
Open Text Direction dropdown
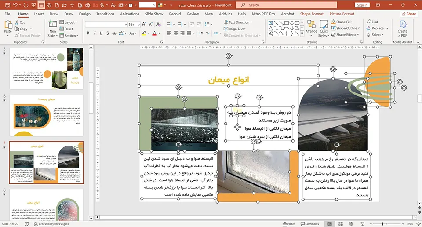pos(238,22)
